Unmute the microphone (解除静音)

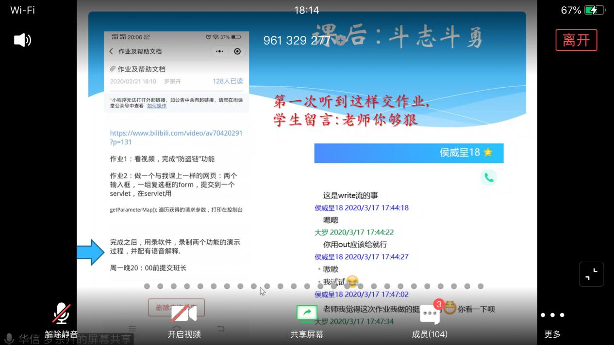pyautogui.click(x=61, y=319)
